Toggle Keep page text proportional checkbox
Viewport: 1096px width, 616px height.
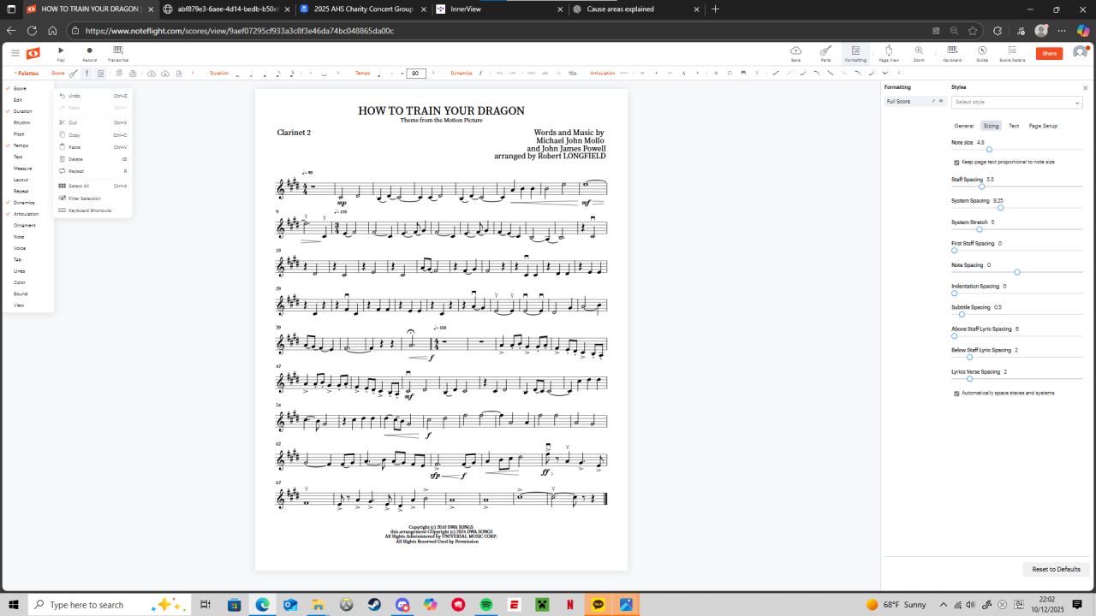coord(956,162)
